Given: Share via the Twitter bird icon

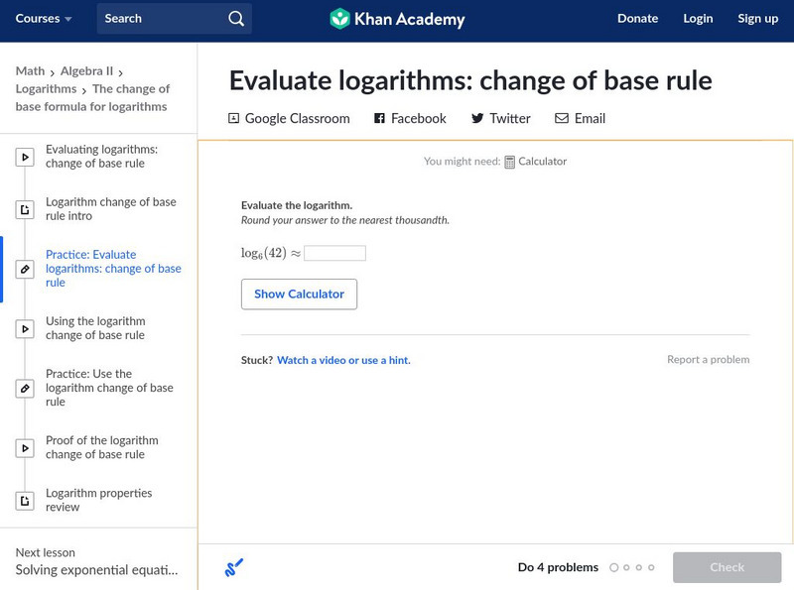Looking at the screenshot, I should click(477, 118).
